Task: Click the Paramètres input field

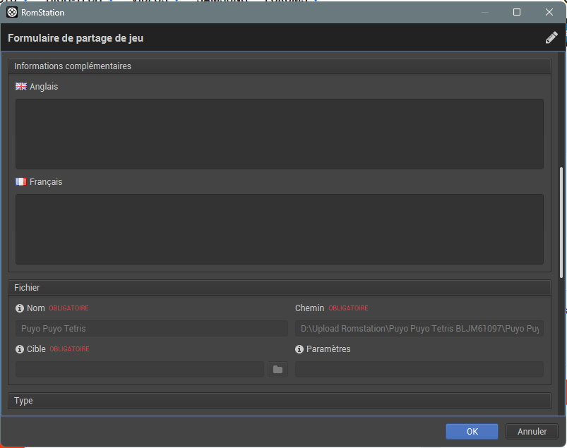Action: [419, 369]
